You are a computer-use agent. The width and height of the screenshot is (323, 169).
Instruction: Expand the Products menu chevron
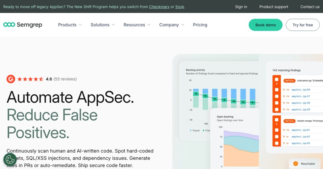(x=80, y=25)
